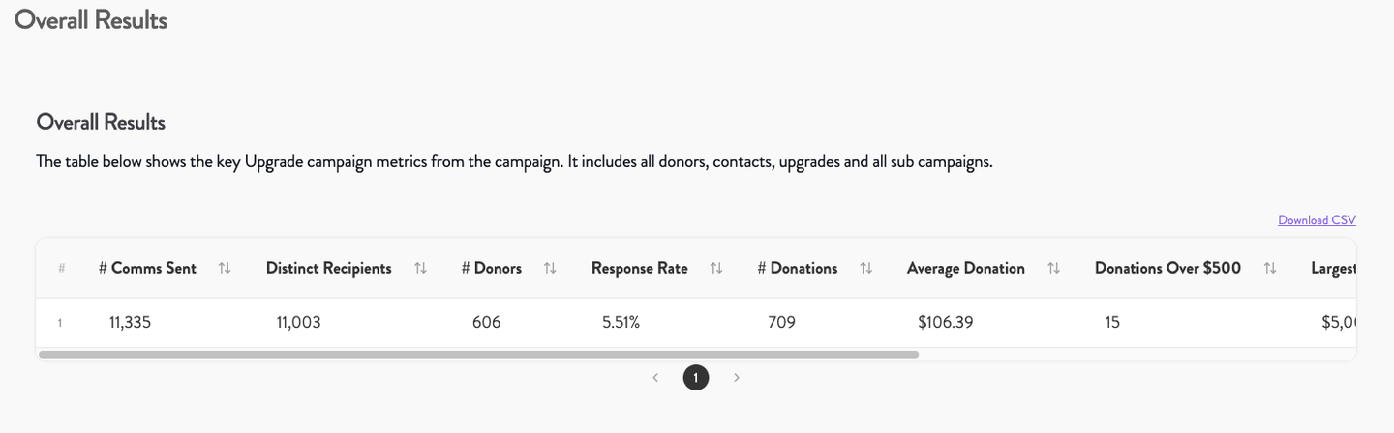
Task: Click the Distinct Recipients column header
Action: pos(329,269)
